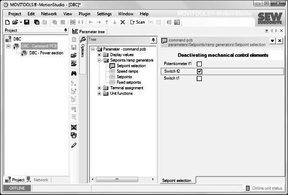288x195 pixels.
Task: Select Speed ramps in parameter tree
Action: coord(127,71)
